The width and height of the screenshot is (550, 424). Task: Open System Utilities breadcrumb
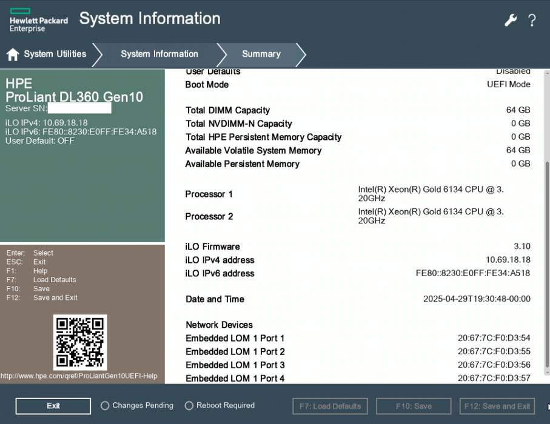coord(55,54)
